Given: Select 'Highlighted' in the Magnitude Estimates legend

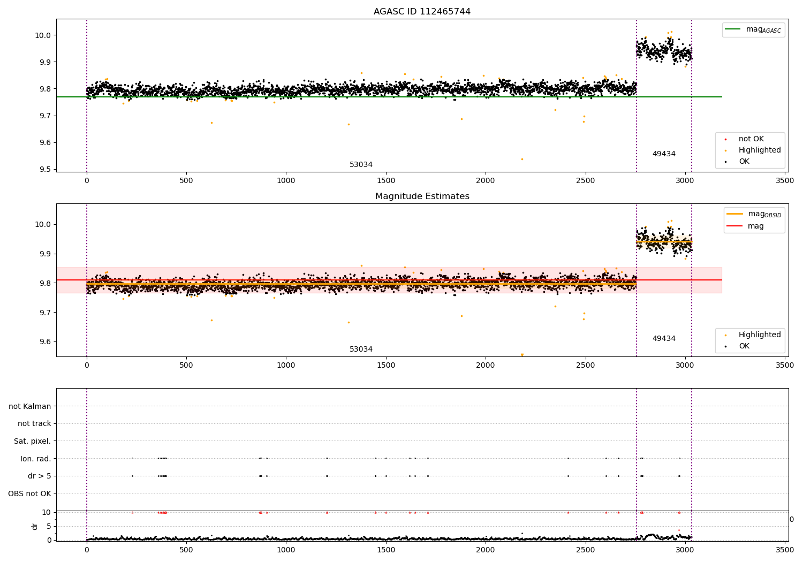Looking at the screenshot, I should click(x=760, y=335).
